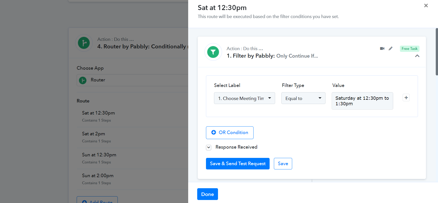This screenshot has height=203, width=438.
Task: Click the Save button
Action: pos(283,164)
